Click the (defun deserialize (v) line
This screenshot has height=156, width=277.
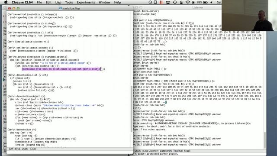click(22, 130)
